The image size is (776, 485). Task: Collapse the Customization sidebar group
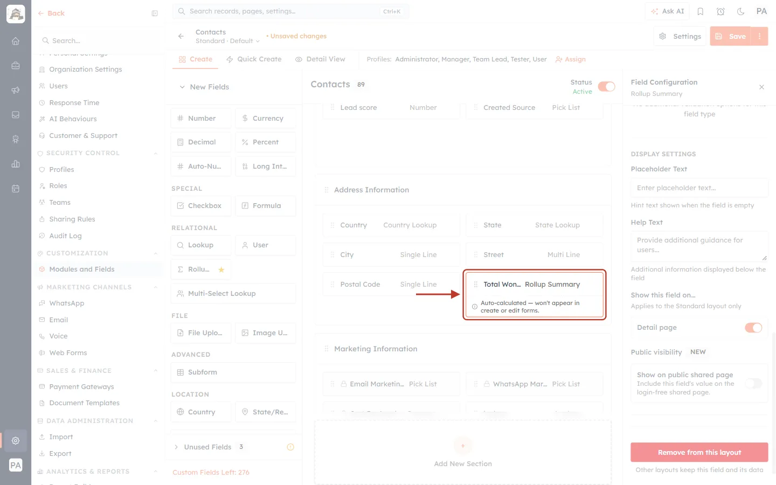coord(155,254)
